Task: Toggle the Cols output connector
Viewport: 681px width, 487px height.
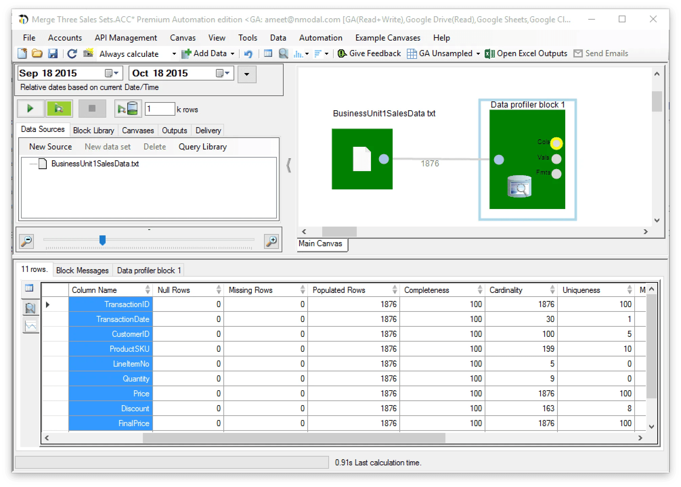Action: 556,143
